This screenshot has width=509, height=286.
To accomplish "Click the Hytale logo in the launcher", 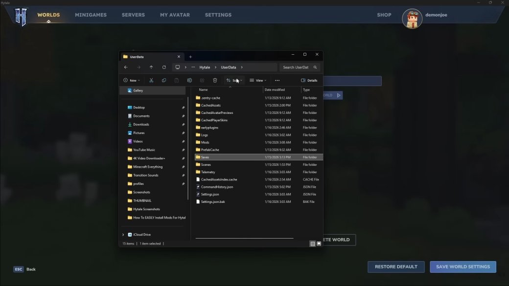I will tap(21, 17).
